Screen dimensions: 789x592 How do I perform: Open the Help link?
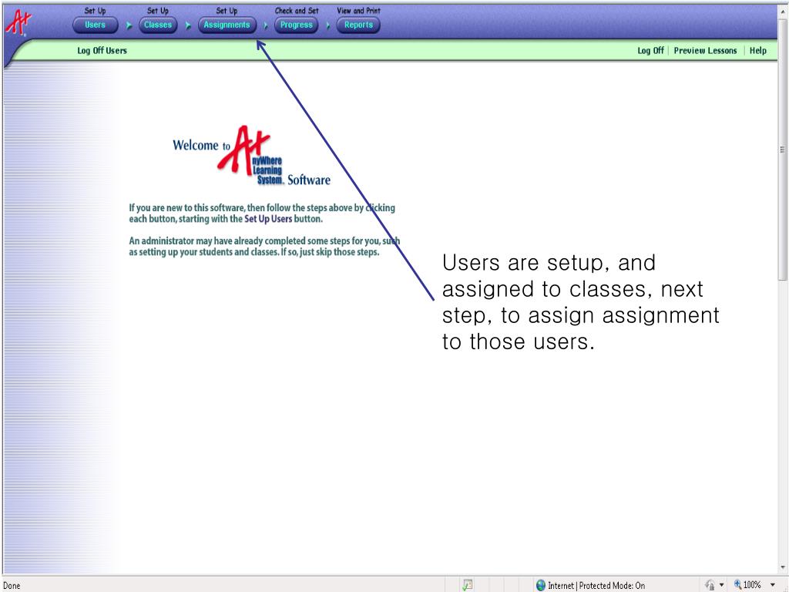pyautogui.click(x=758, y=50)
